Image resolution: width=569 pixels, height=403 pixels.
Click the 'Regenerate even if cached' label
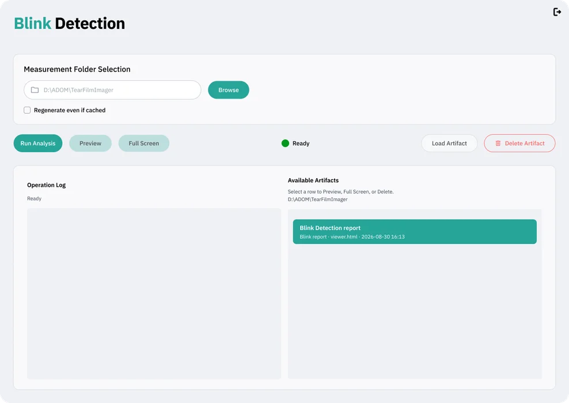coord(70,110)
